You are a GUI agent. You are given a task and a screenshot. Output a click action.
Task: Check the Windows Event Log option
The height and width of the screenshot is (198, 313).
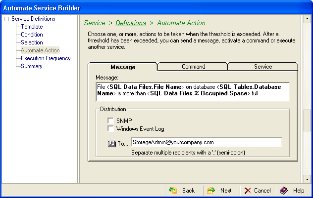pyautogui.click(x=110, y=128)
